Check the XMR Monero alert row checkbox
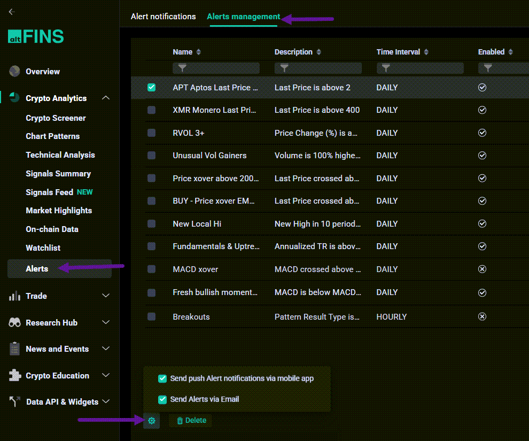 pyautogui.click(x=152, y=110)
